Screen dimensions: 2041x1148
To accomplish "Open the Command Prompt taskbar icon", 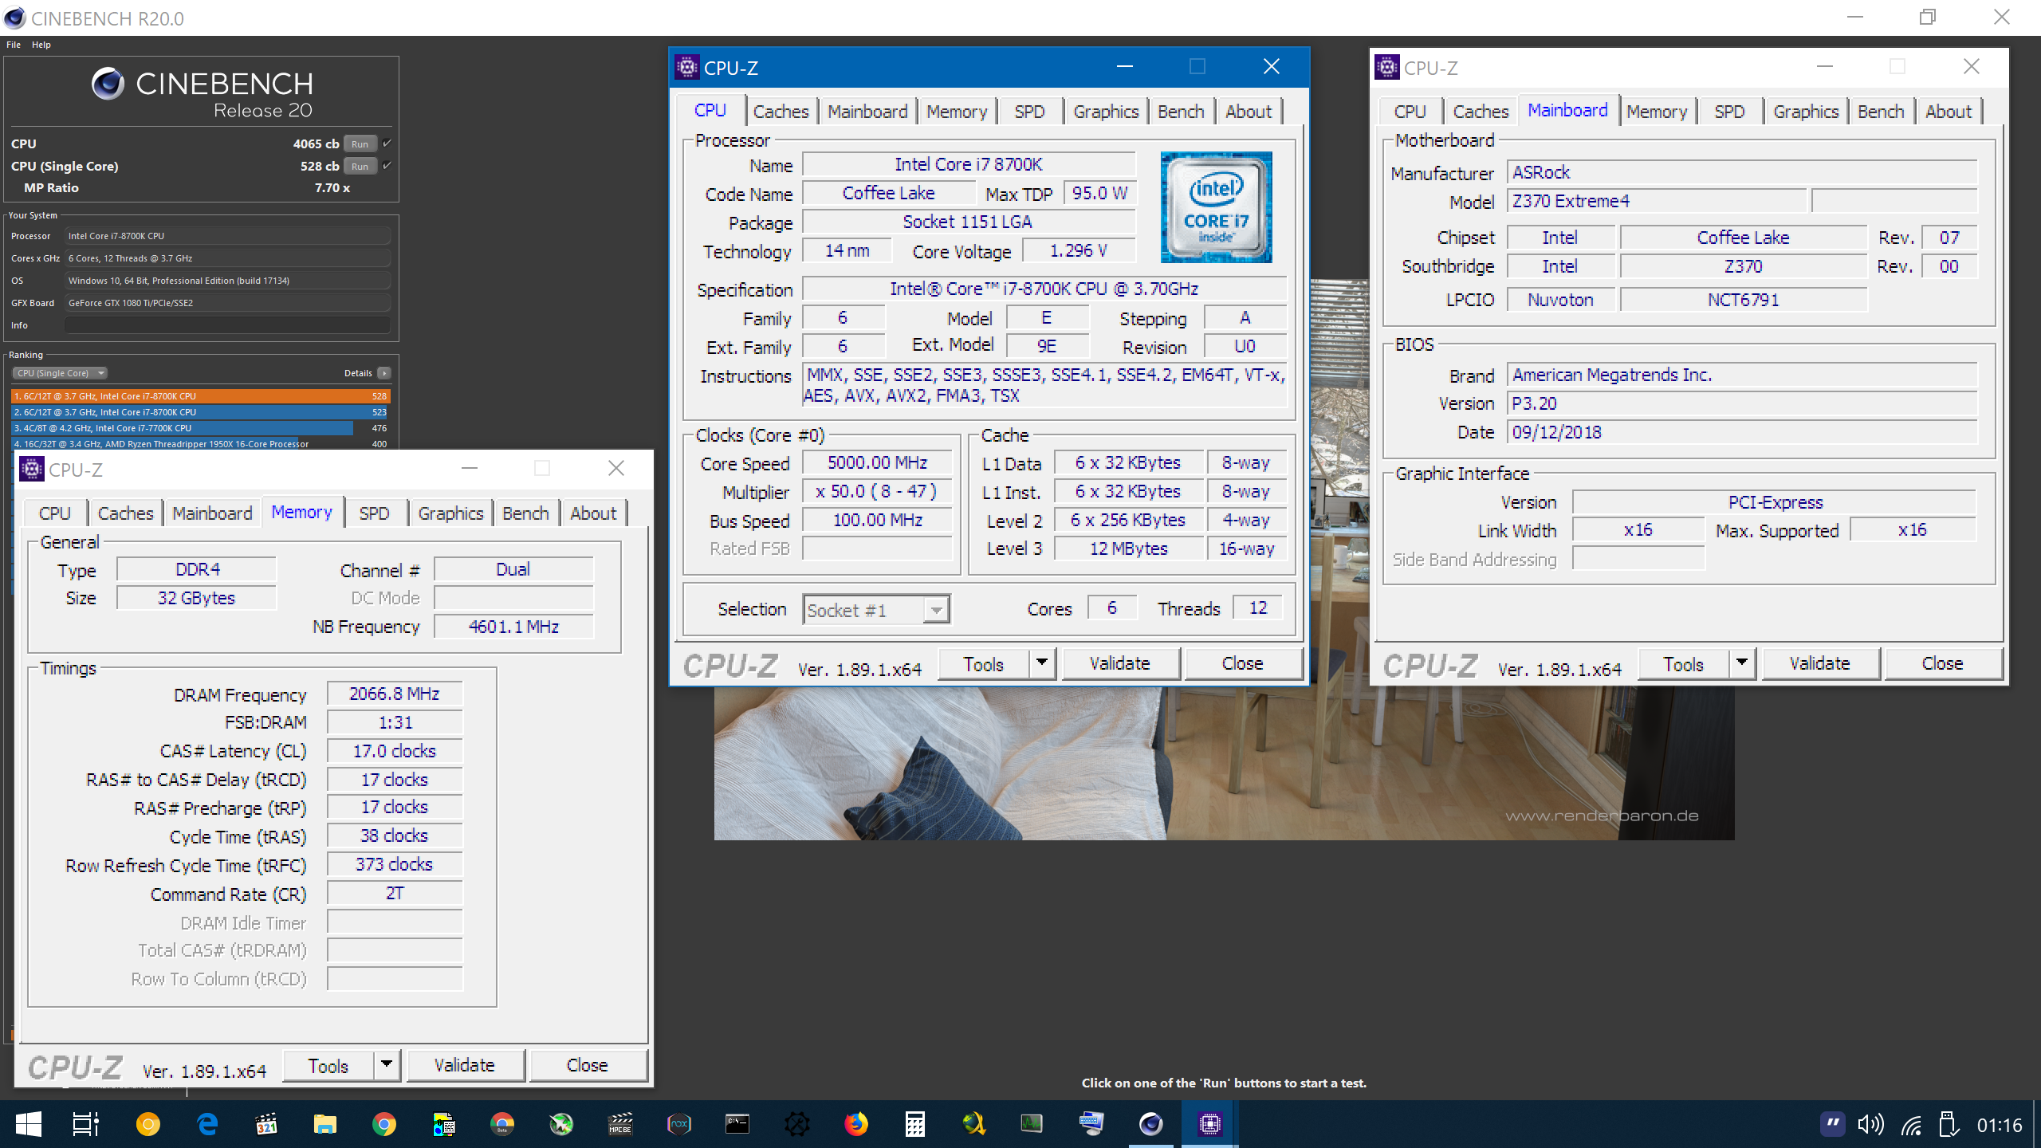I will (737, 1124).
